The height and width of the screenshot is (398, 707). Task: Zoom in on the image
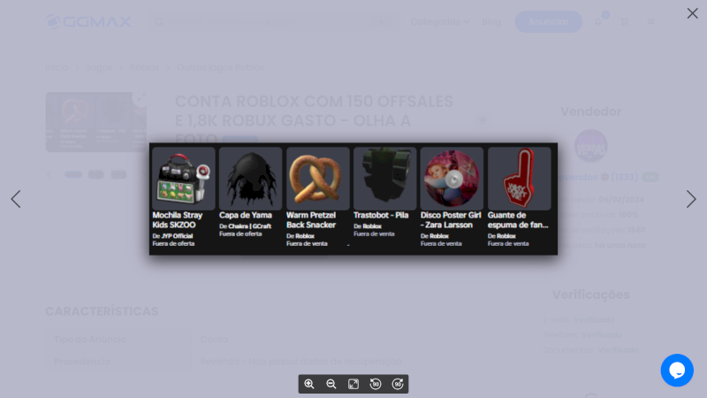[x=309, y=384]
